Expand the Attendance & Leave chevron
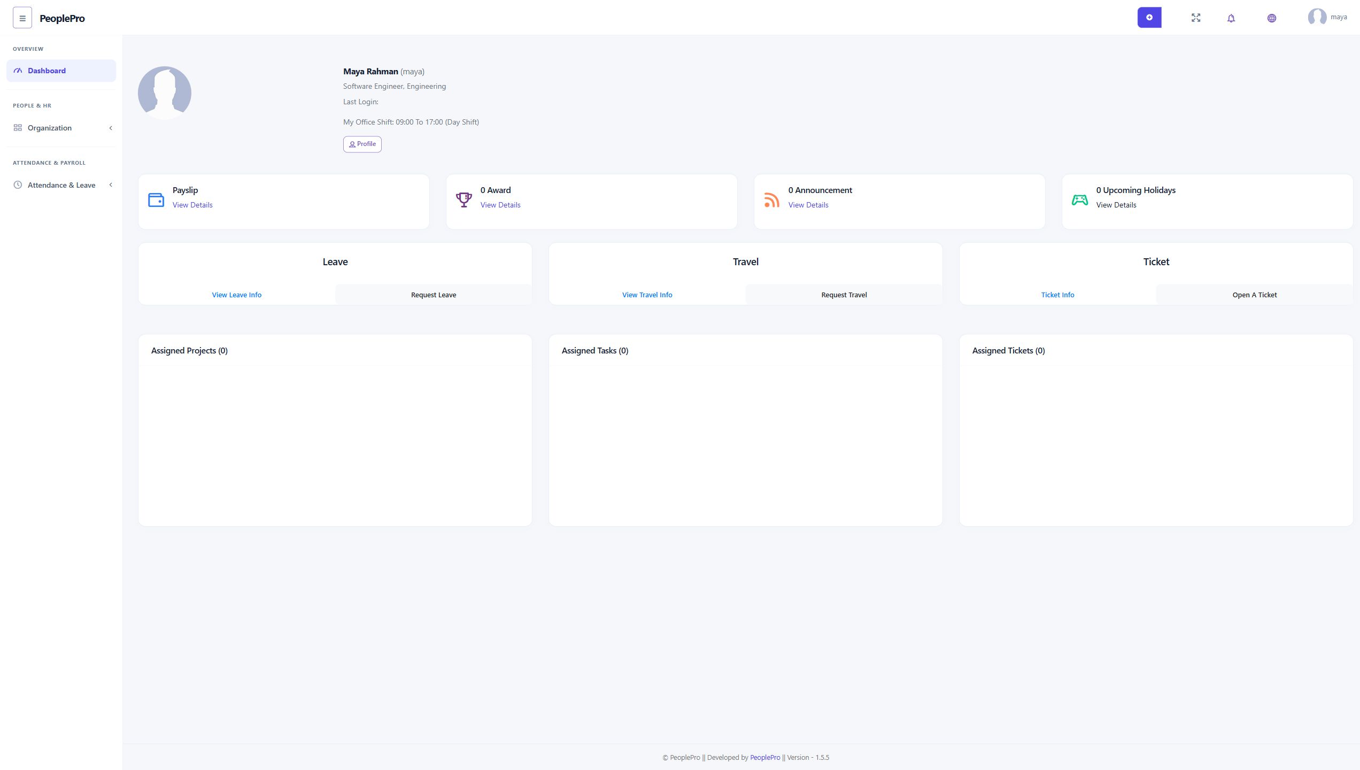This screenshot has width=1360, height=770. tap(111, 185)
